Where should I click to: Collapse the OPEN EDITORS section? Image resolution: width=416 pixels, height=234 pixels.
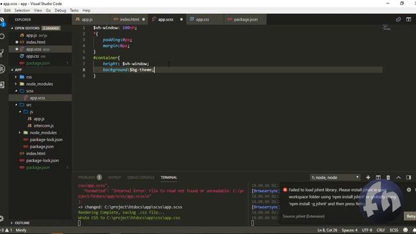(x=12, y=28)
